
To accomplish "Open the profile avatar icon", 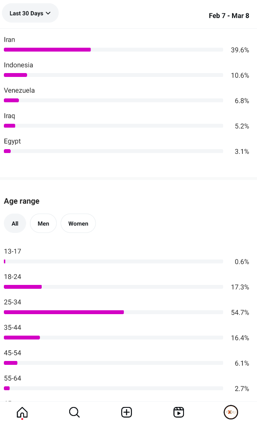I will 231,412.
